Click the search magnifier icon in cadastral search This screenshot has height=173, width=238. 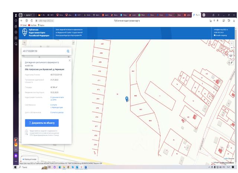click(x=68, y=51)
